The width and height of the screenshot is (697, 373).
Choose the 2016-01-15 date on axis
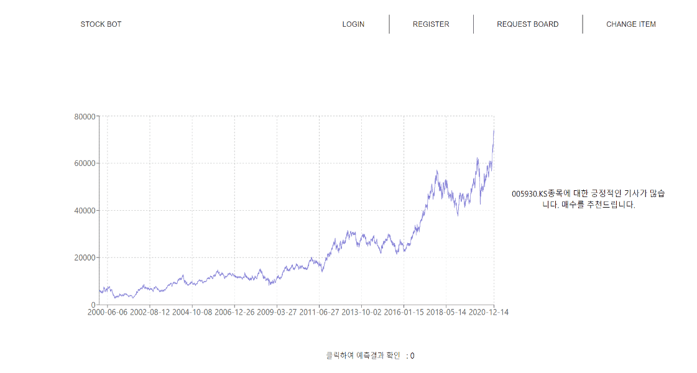(404, 312)
